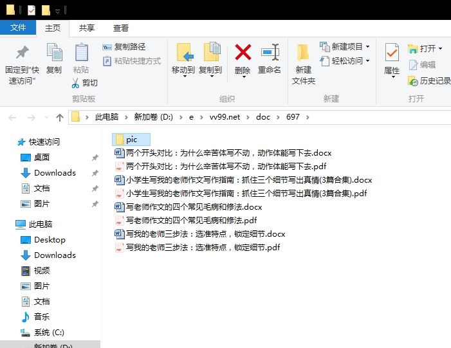Select 小学生写我的老师作文写作指南 docx file
The image size is (451, 348).
(243, 180)
